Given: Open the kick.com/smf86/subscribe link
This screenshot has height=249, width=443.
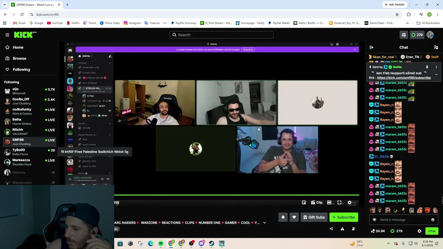Looking at the screenshot, I should tap(404, 78).
